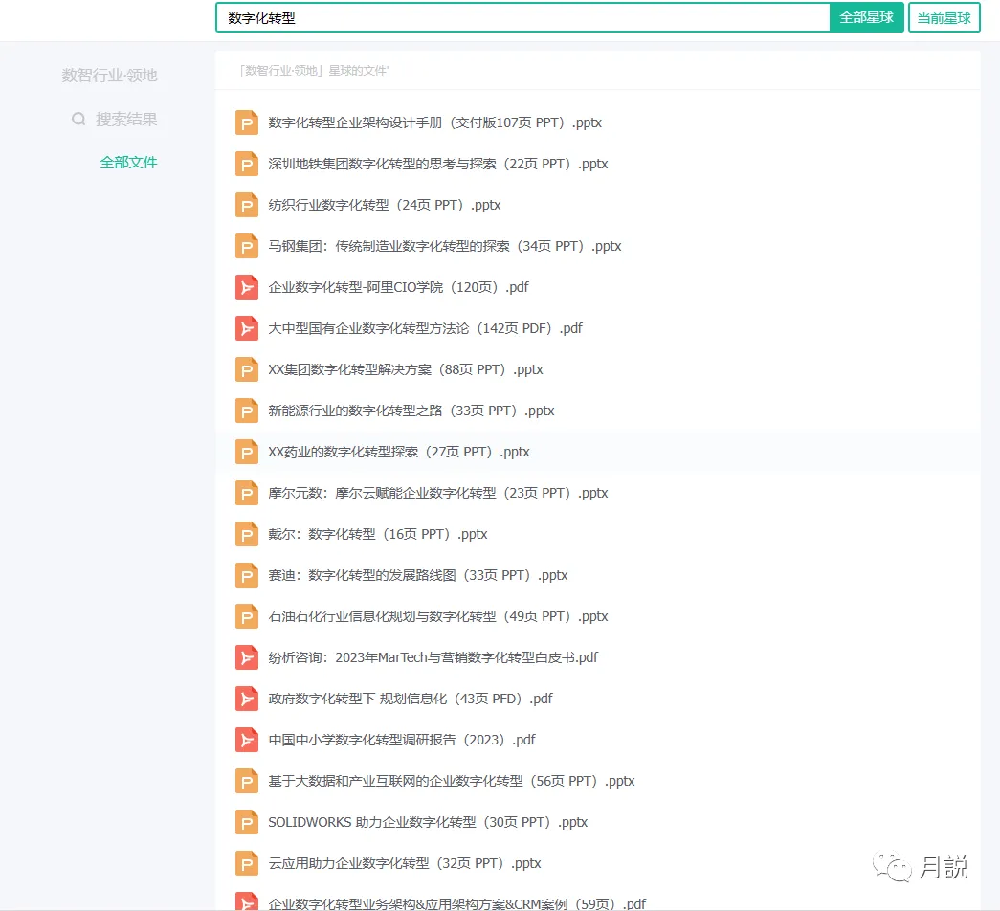
Task: Open 政府数字化转型下 规划信息化 PDF
Action: 411,699
